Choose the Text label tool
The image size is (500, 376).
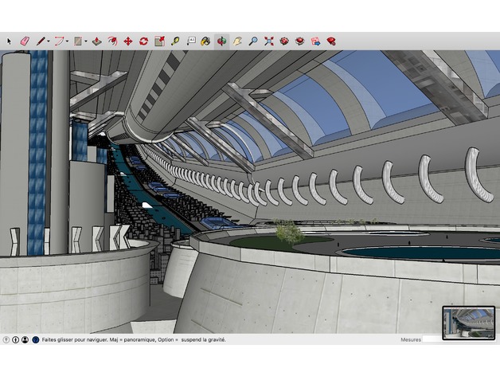tap(191, 41)
